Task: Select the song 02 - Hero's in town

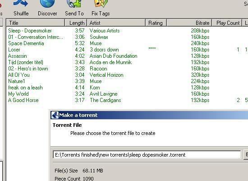Action: pyautogui.click(x=28, y=69)
